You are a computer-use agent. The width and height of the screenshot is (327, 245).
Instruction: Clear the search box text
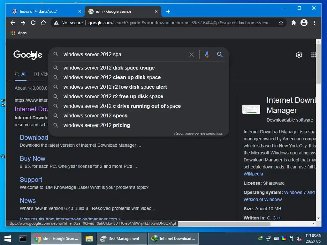(x=192, y=55)
